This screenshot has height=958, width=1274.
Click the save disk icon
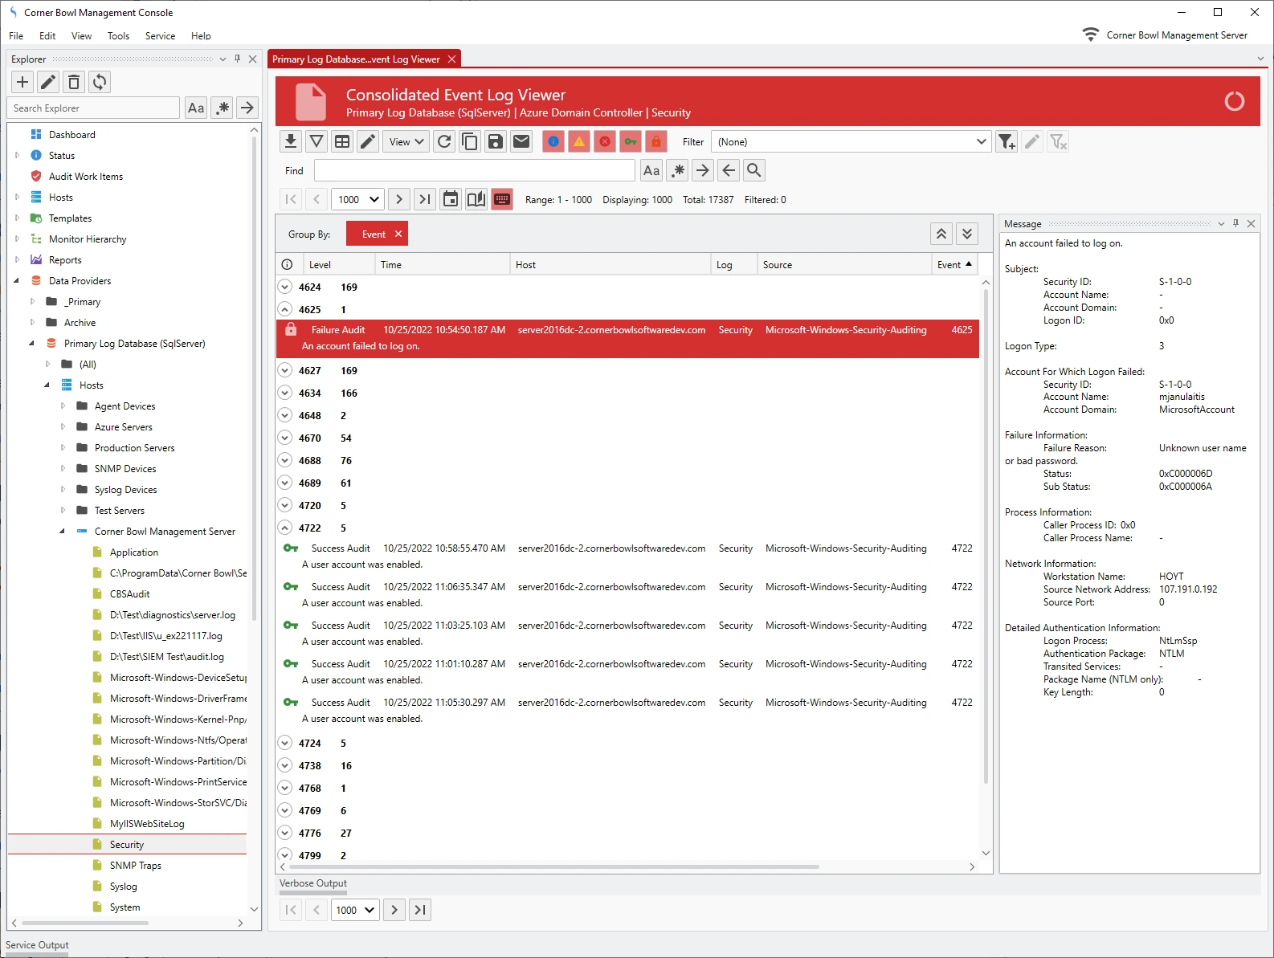tap(496, 142)
